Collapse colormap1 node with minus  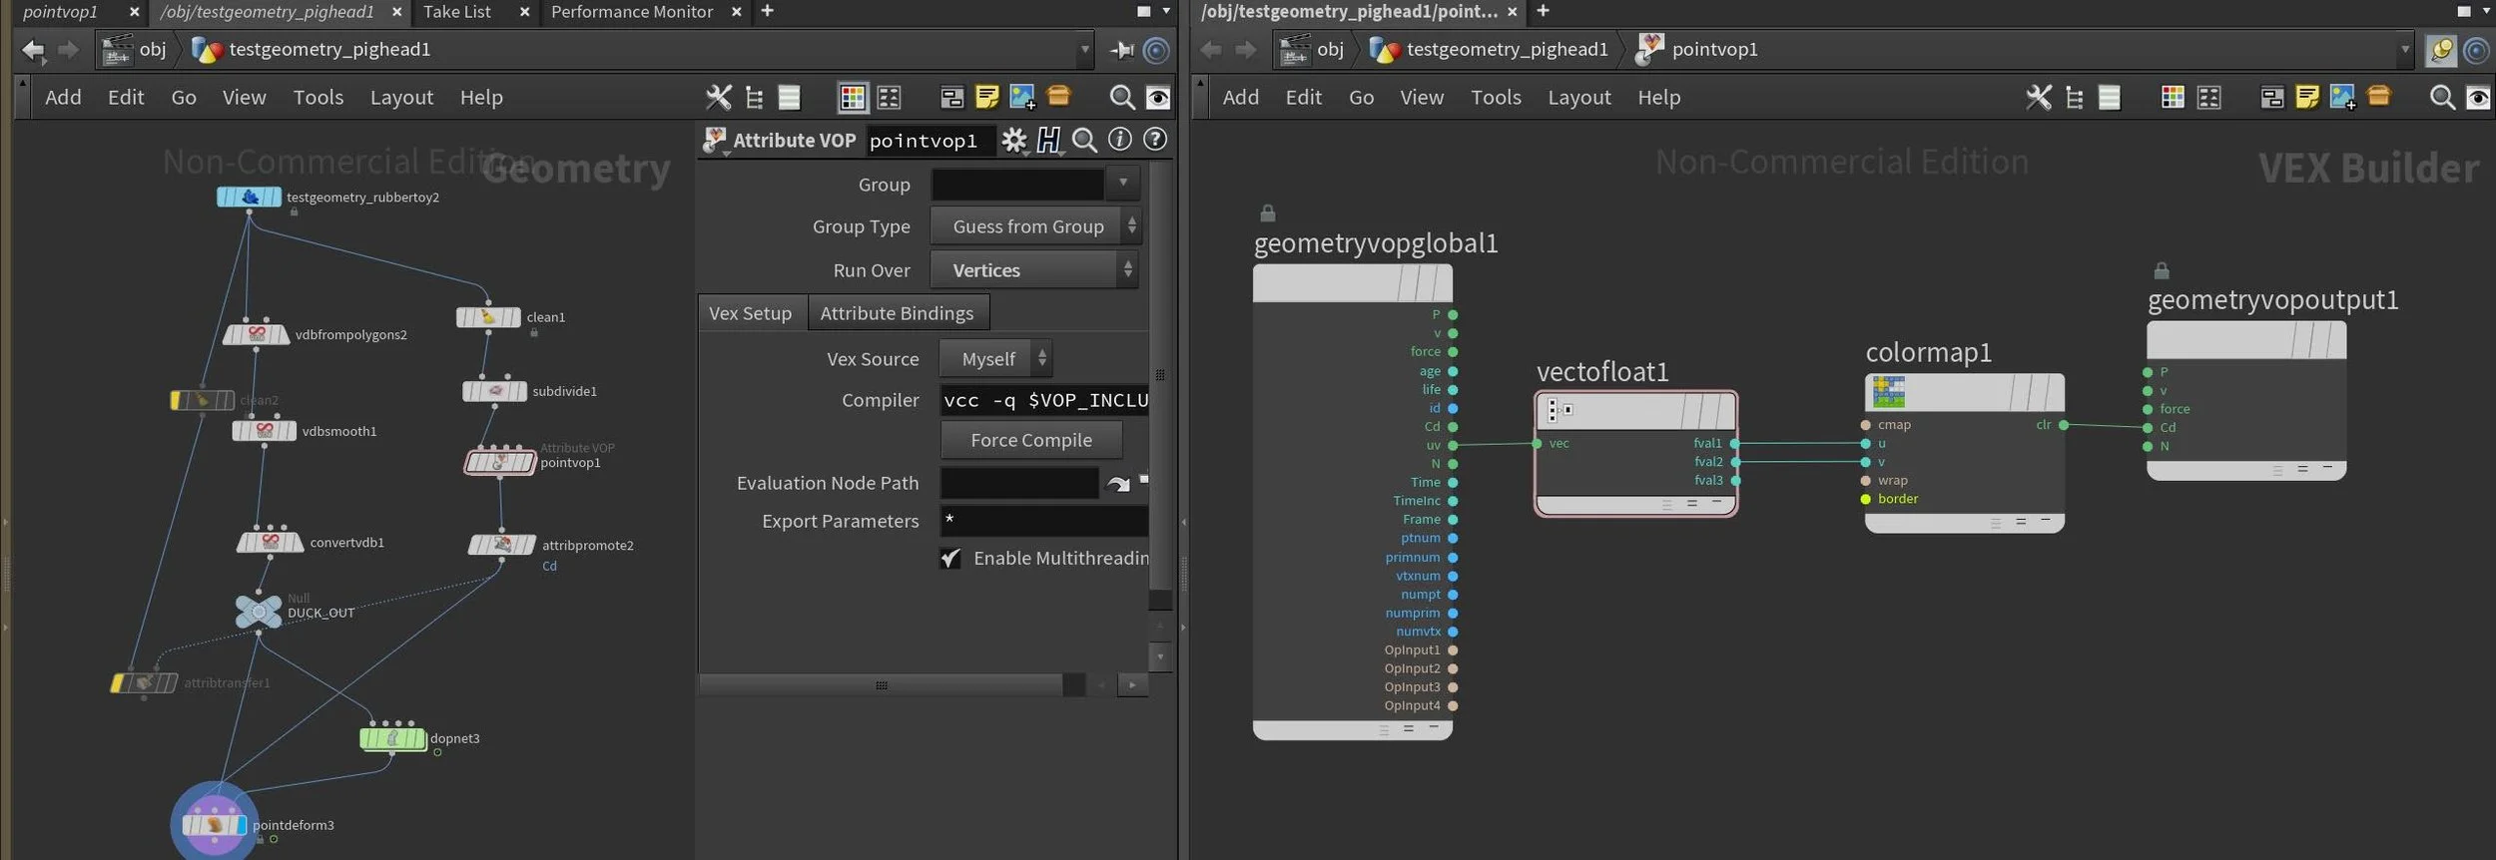(2046, 521)
